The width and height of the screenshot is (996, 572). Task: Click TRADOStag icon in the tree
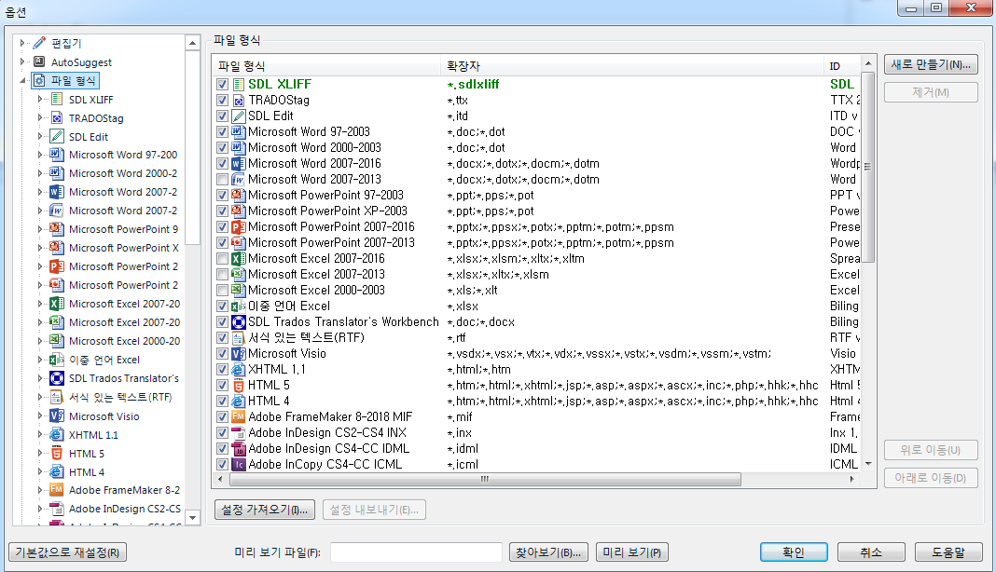click(x=57, y=118)
